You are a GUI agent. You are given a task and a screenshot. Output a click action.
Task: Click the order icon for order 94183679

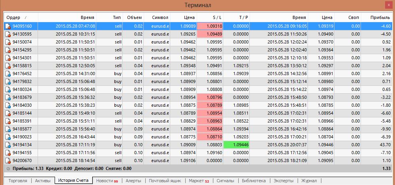tap(8, 97)
